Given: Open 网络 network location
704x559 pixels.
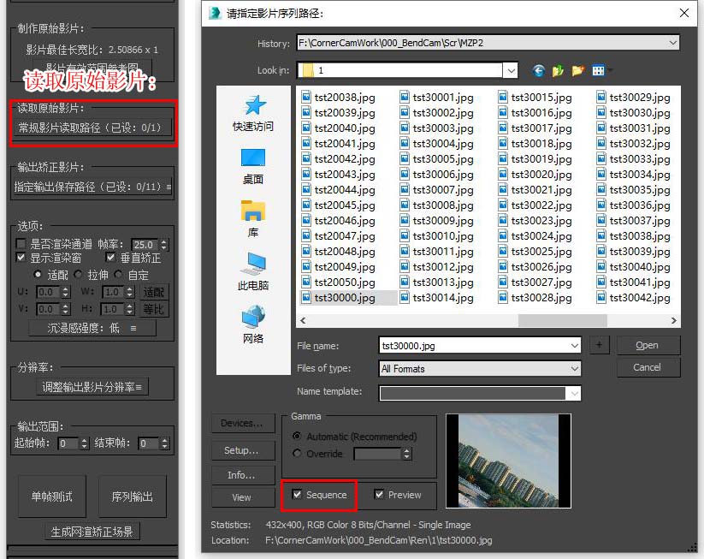Looking at the screenshot, I should (x=253, y=325).
